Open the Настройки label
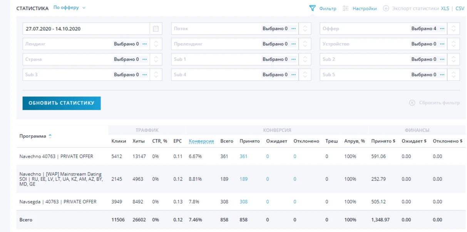The height and width of the screenshot is (232, 467). 365,8
